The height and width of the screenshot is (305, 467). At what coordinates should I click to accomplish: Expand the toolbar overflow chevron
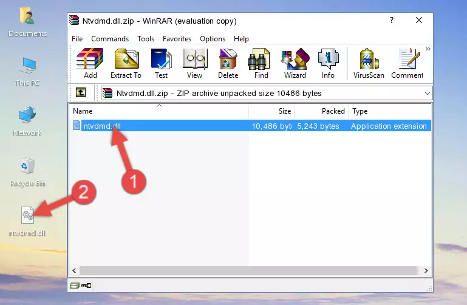click(x=428, y=49)
